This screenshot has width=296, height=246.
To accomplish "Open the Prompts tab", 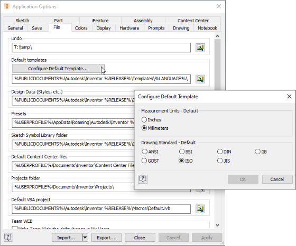I will (156, 28).
